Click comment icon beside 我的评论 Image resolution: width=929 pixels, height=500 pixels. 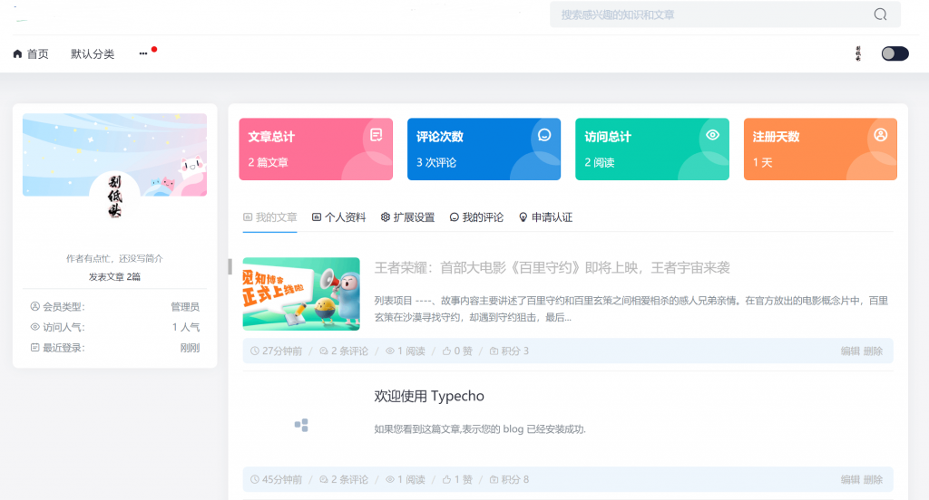(x=454, y=217)
